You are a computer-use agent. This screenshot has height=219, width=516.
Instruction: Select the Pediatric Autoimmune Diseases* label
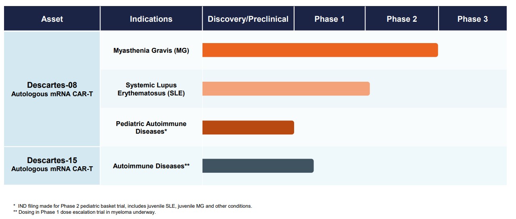[x=151, y=127]
